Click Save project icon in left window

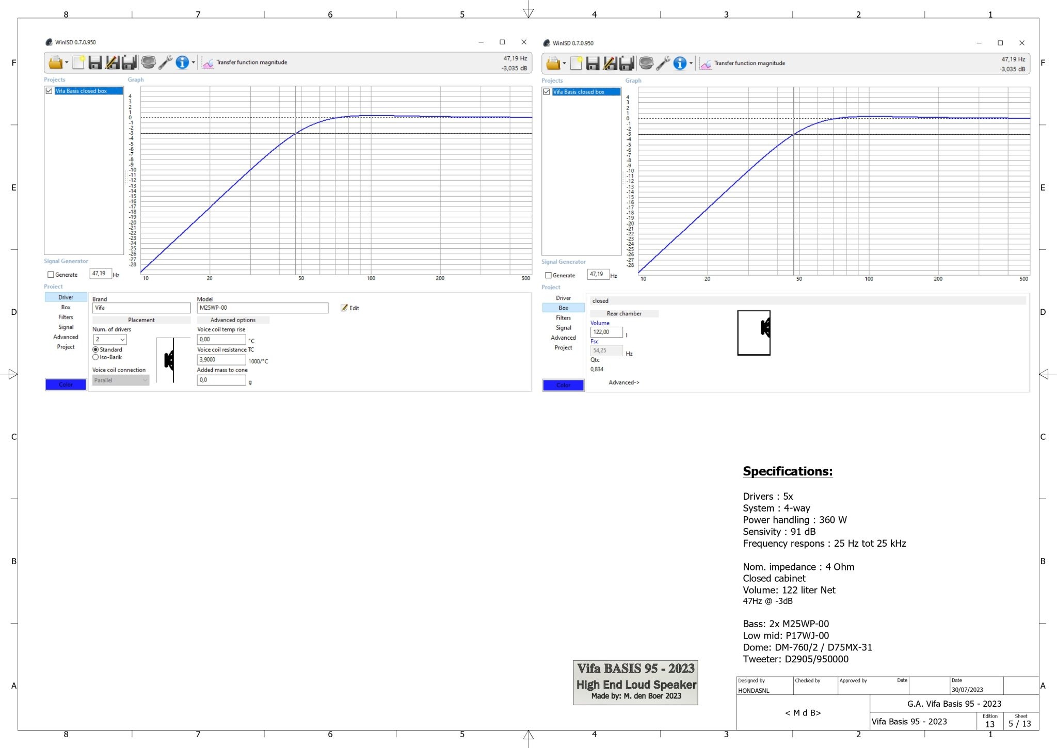(95, 62)
